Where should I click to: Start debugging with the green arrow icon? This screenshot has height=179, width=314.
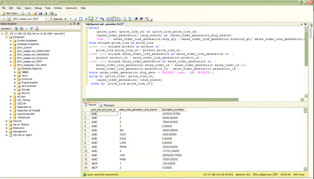click(66, 19)
